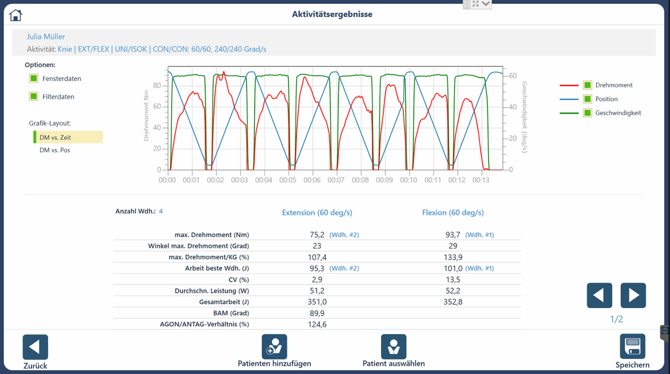The image size is (670, 374).
Task: Hide the Drehmoment curve checkbox
Action: [x=588, y=85]
